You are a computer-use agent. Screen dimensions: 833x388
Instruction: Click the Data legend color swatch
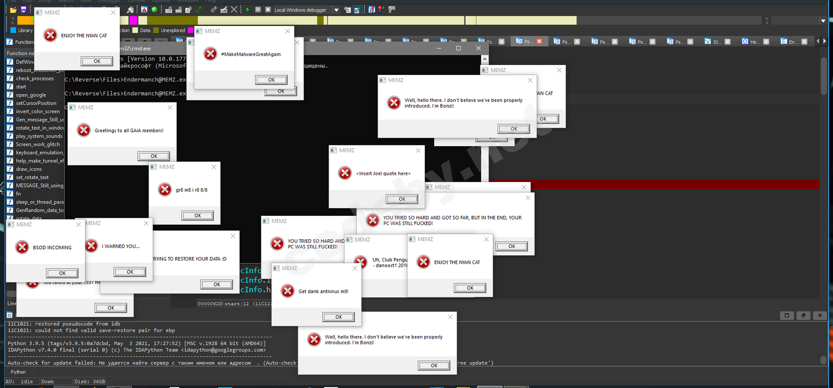click(135, 30)
